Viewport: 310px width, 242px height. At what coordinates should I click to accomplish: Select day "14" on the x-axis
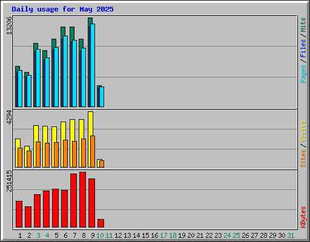[x=136, y=235]
